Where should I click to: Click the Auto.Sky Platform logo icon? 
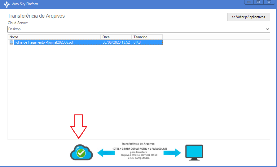7,4
